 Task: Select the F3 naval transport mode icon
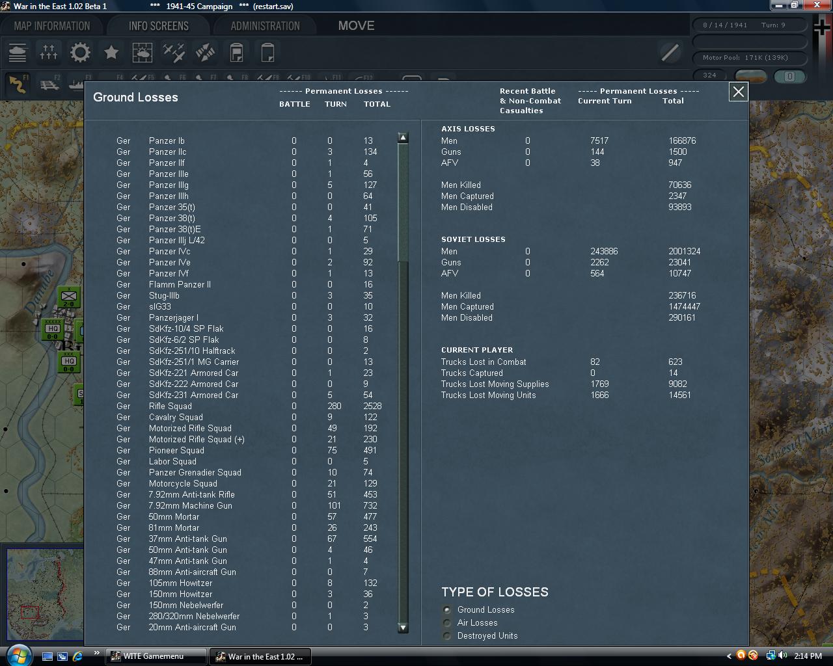77,84
